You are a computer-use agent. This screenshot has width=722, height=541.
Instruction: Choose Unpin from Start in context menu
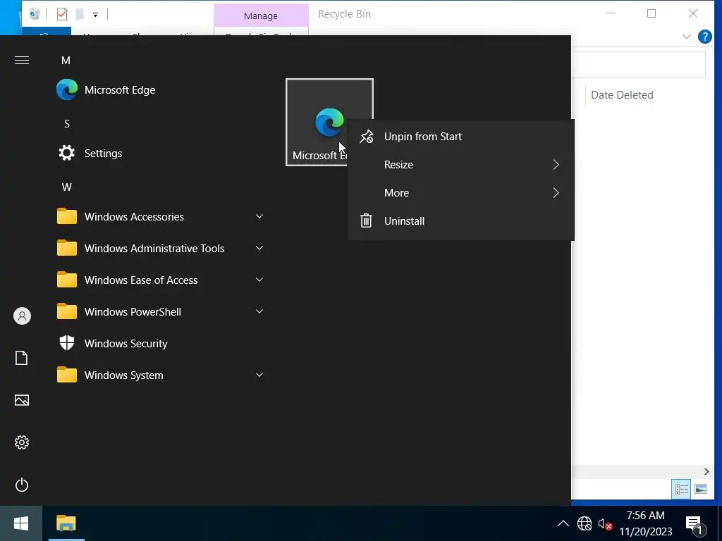click(x=461, y=137)
